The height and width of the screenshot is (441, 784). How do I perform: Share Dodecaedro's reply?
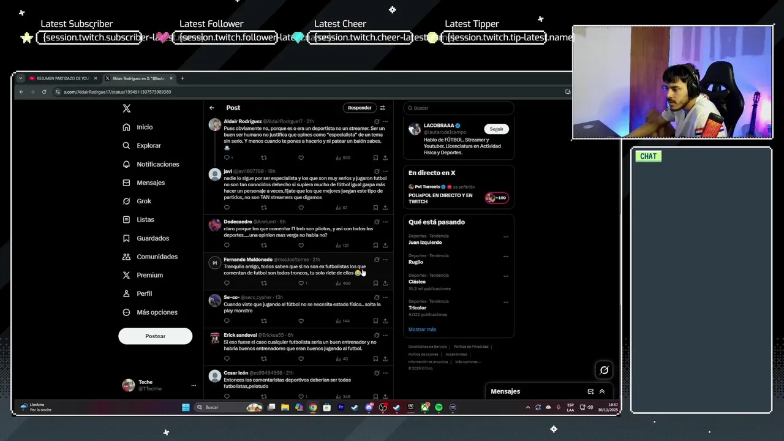pos(385,245)
